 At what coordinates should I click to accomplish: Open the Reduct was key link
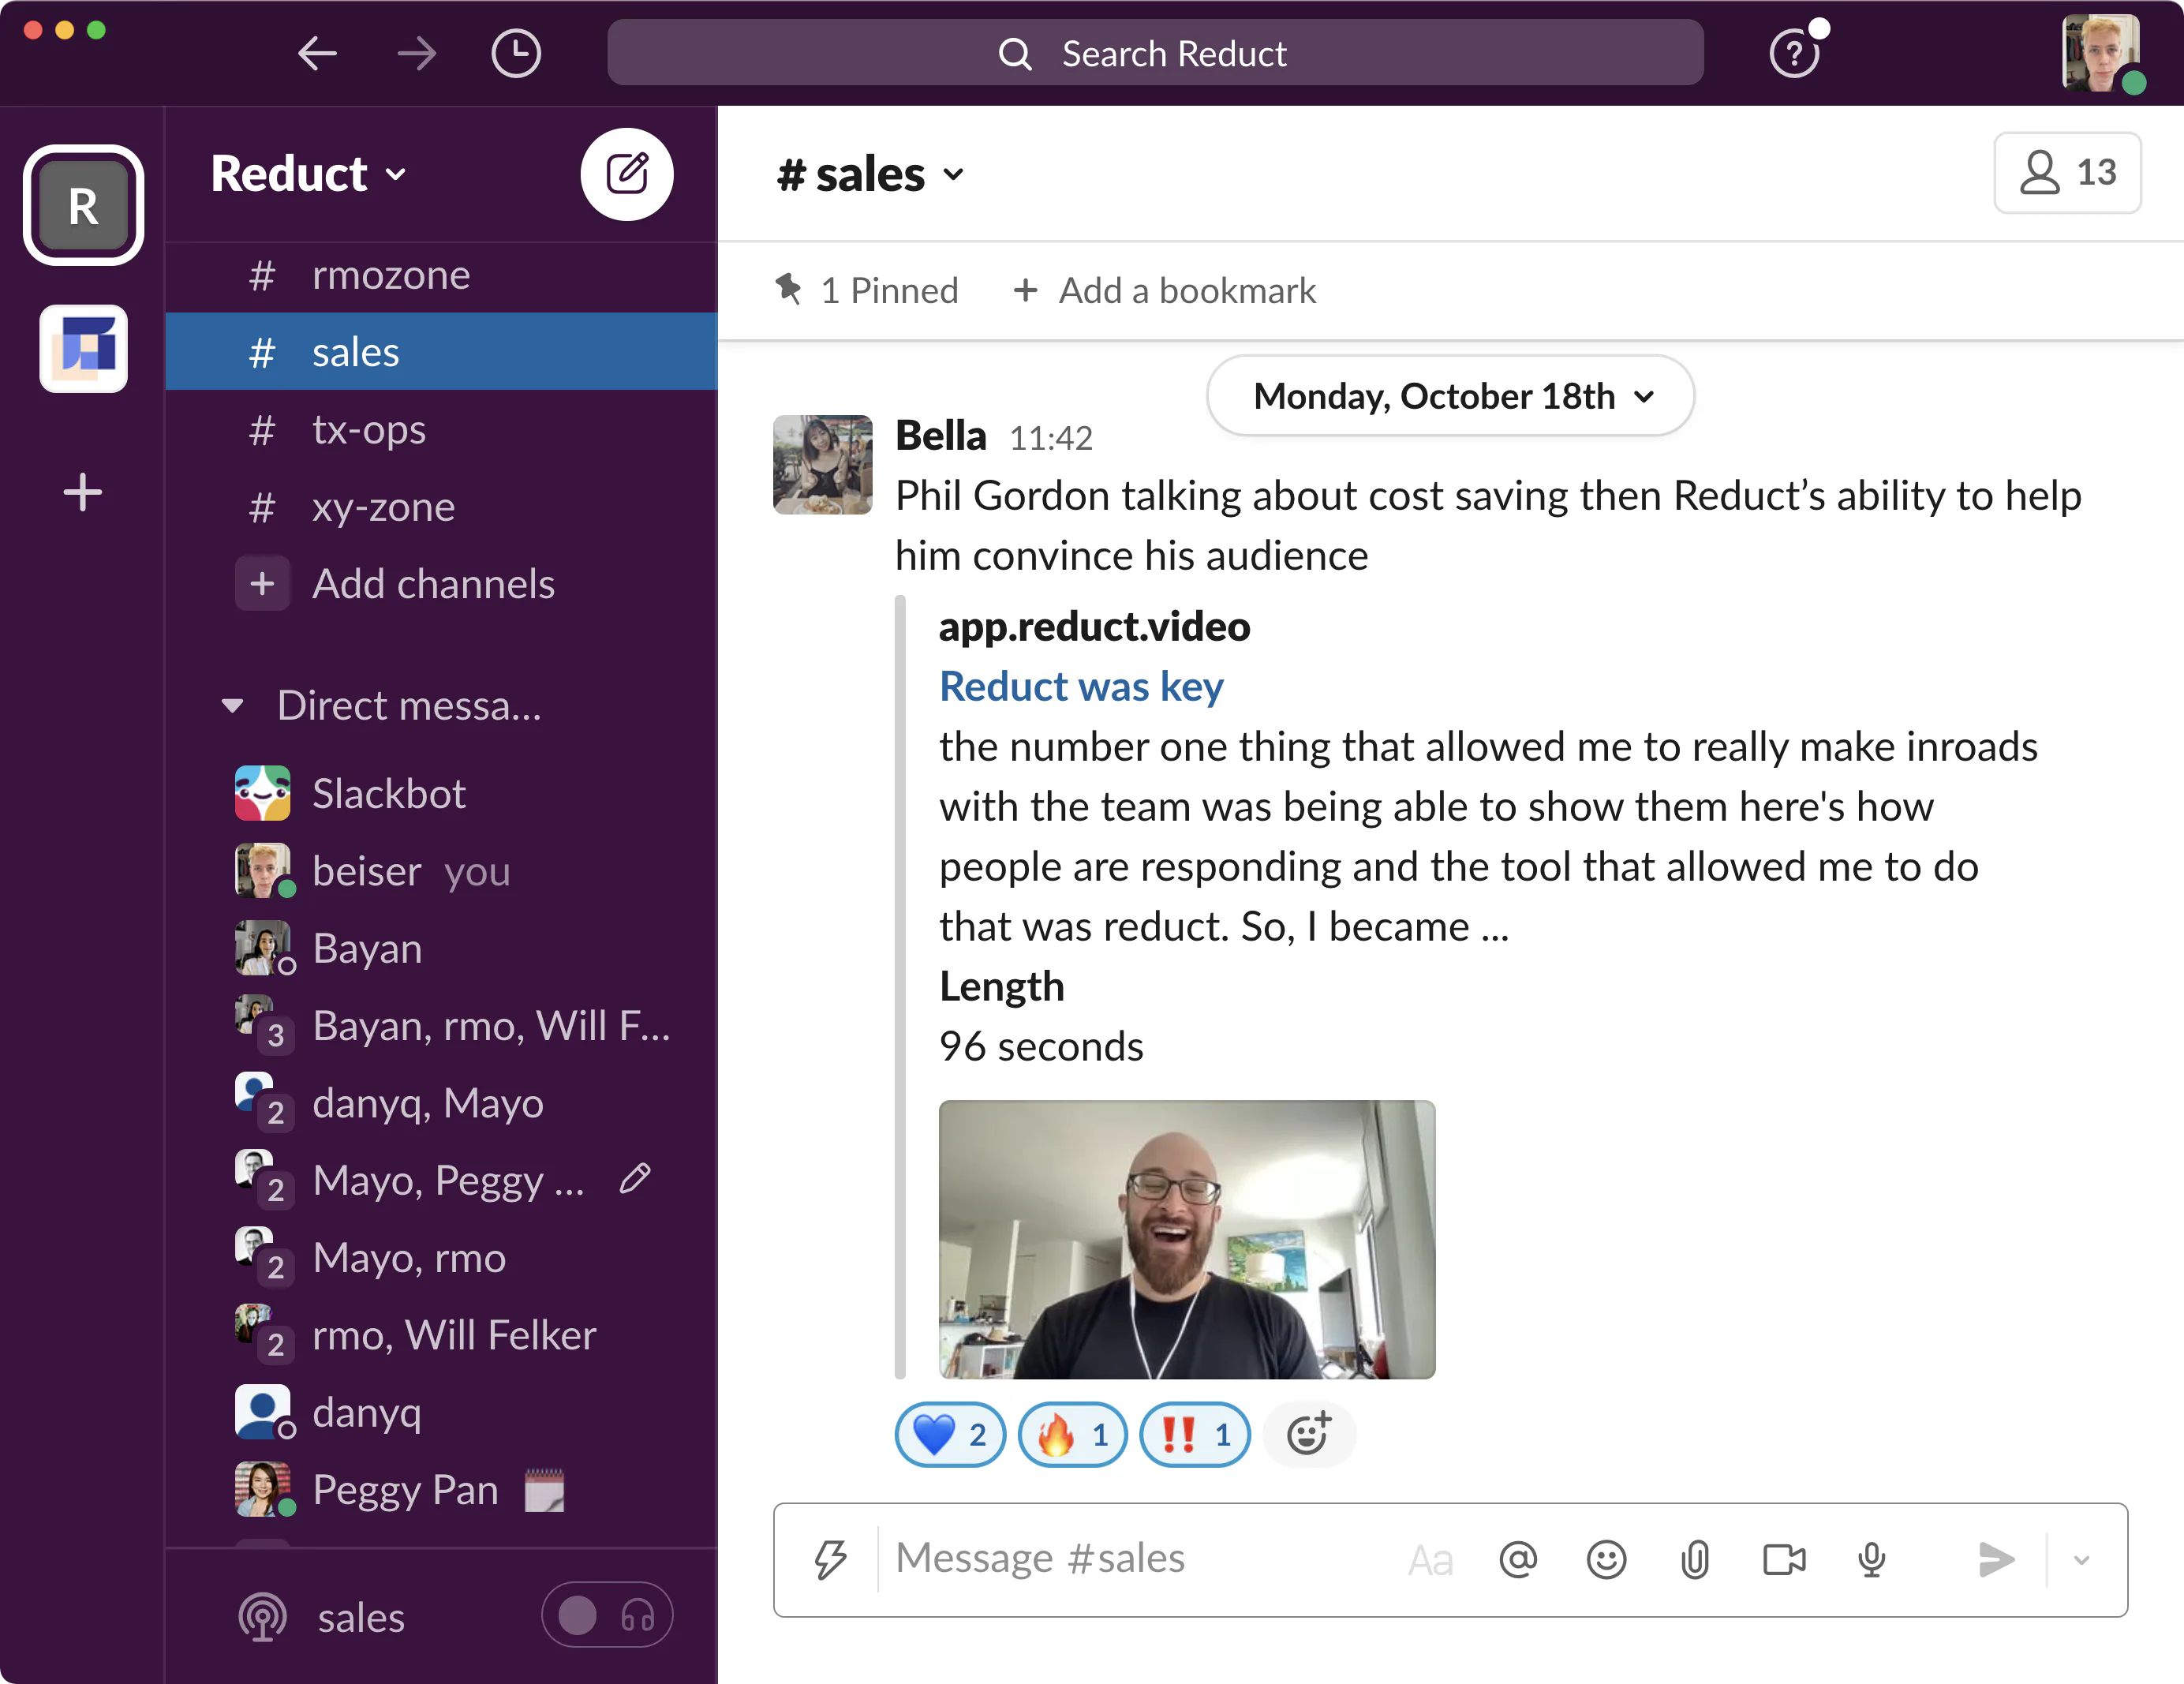coord(1081,686)
